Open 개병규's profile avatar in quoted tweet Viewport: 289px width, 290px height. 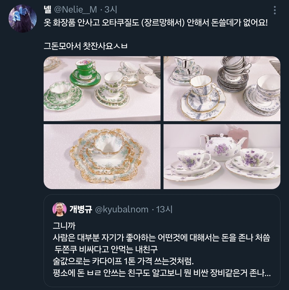[59, 209]
